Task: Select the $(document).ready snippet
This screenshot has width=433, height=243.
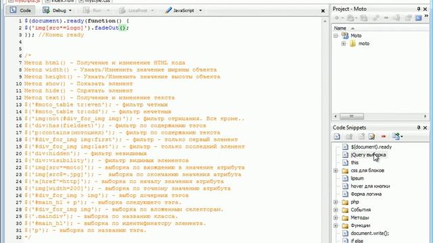Action: click(371, 147)
